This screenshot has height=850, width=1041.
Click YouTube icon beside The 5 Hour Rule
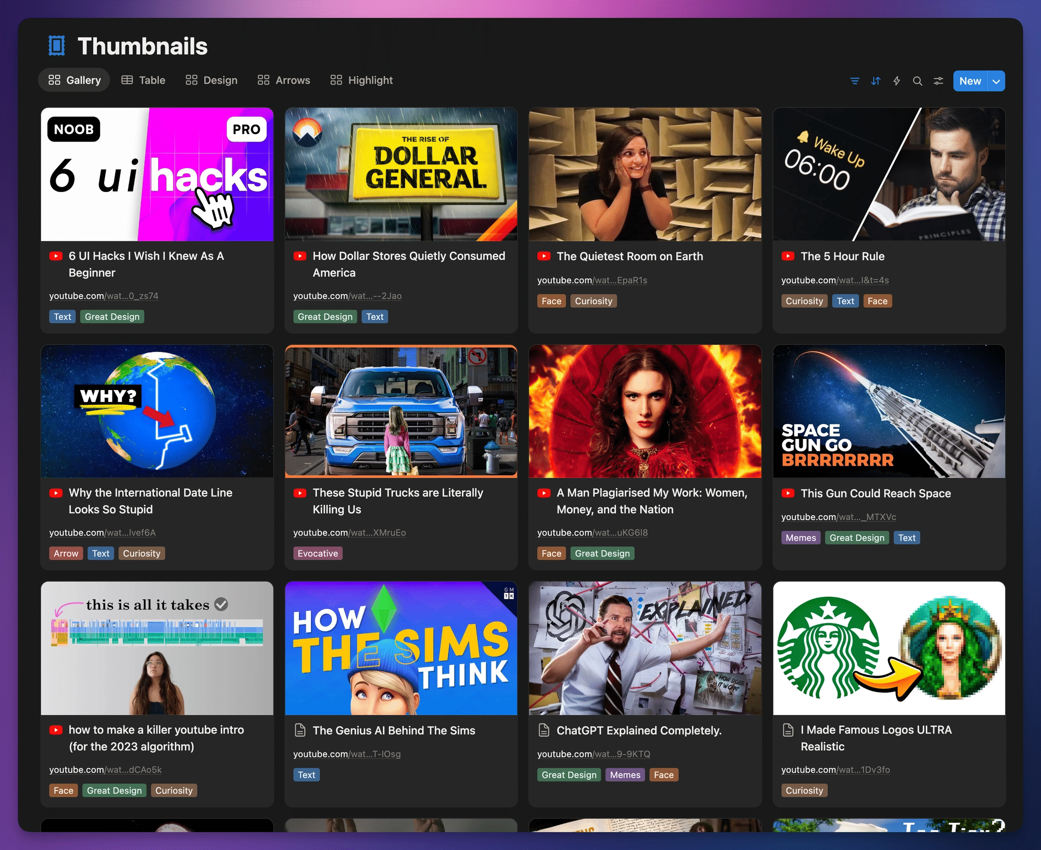click(x=788, y=256)
